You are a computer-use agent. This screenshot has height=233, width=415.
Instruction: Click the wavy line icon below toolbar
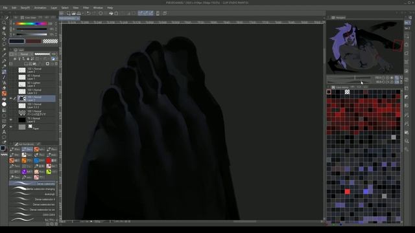click(4, 155)
